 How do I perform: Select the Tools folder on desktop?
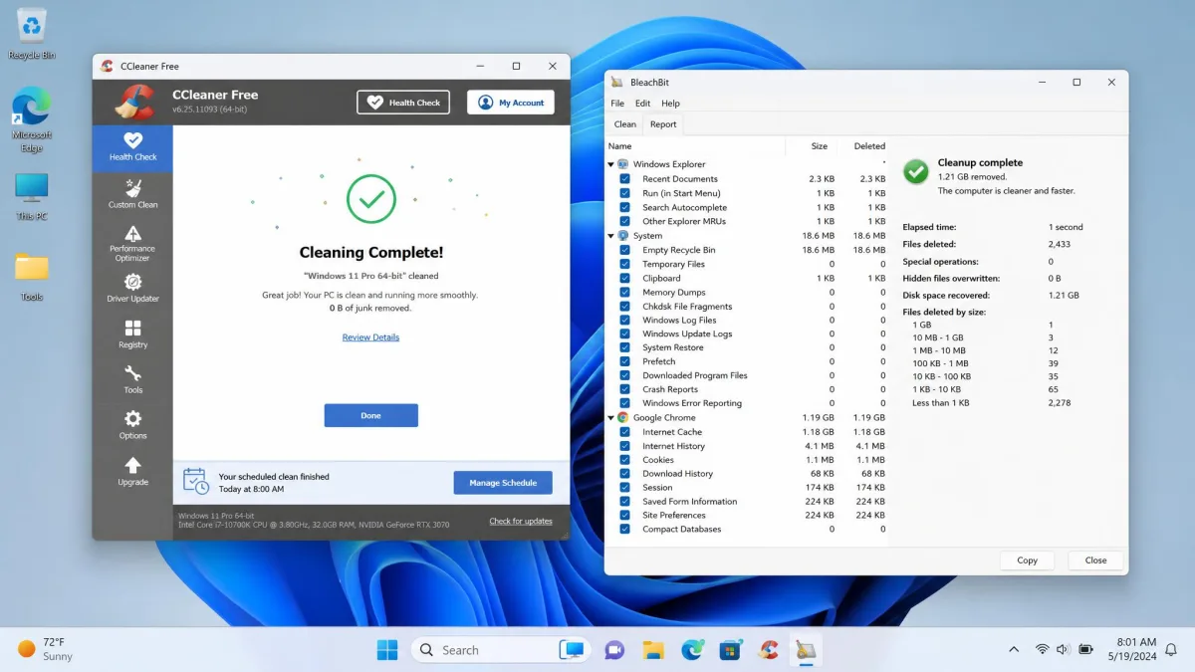point(32,276)
